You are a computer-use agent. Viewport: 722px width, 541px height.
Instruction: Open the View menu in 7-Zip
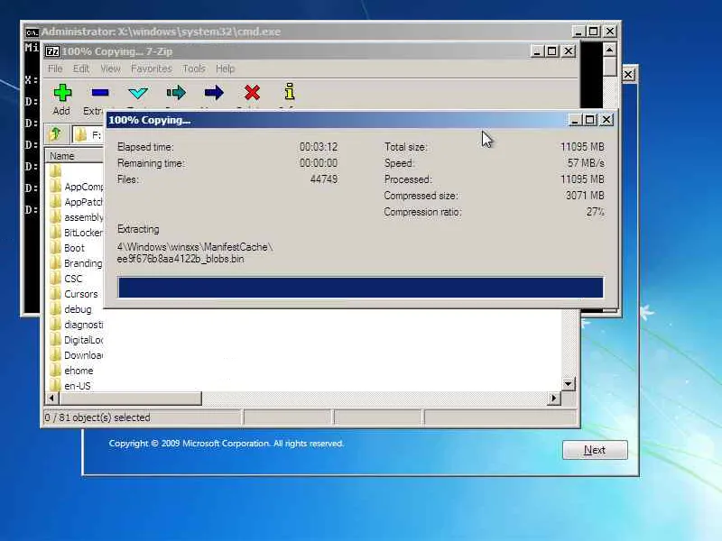click(110, 69)
